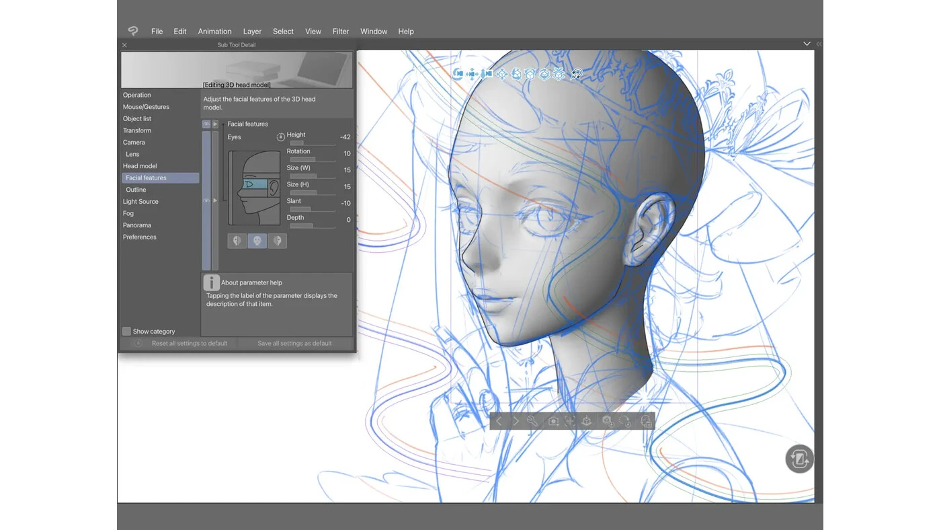Open the Select menu
Image resolution: width=941 pixels, height=530 pixels.
(283, 32)
